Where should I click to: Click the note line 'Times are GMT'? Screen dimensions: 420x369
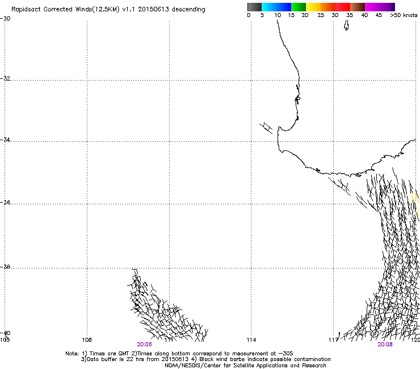[x=110, y=354]
